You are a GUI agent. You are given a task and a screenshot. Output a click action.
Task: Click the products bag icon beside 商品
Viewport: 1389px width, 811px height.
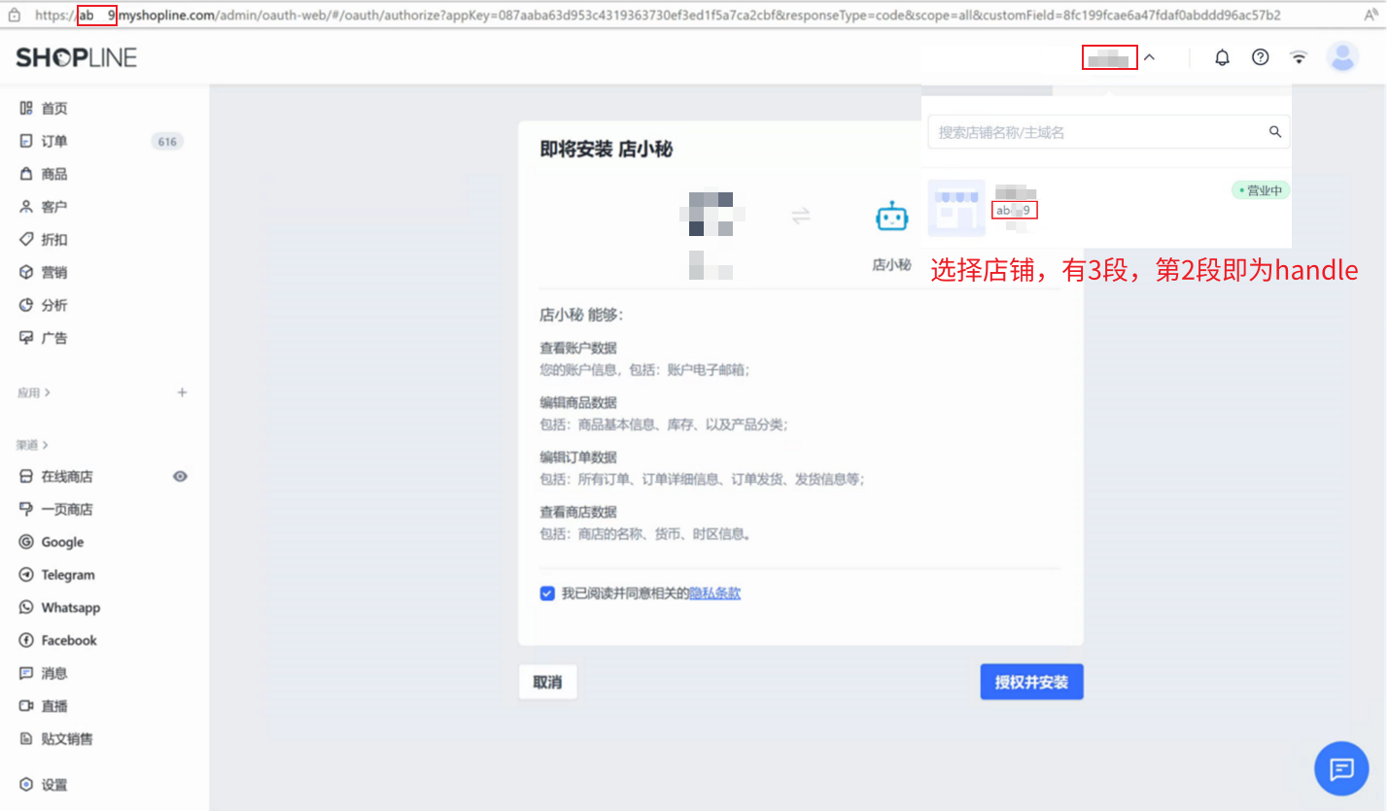point(26,174)
